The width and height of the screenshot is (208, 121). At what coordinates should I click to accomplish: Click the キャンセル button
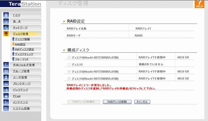(142, 102)
